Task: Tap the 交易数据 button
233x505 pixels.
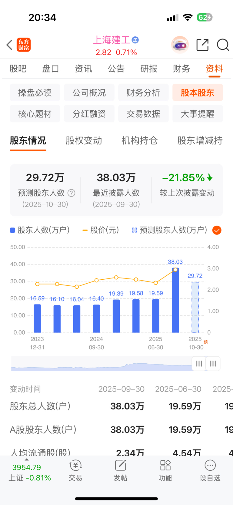Action: (x=143, y=114)
